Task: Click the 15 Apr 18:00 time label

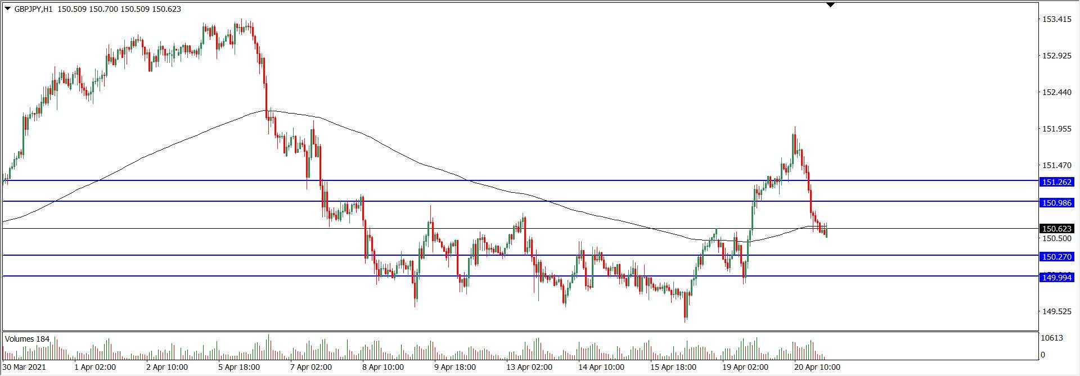Action: coord(673,367)
